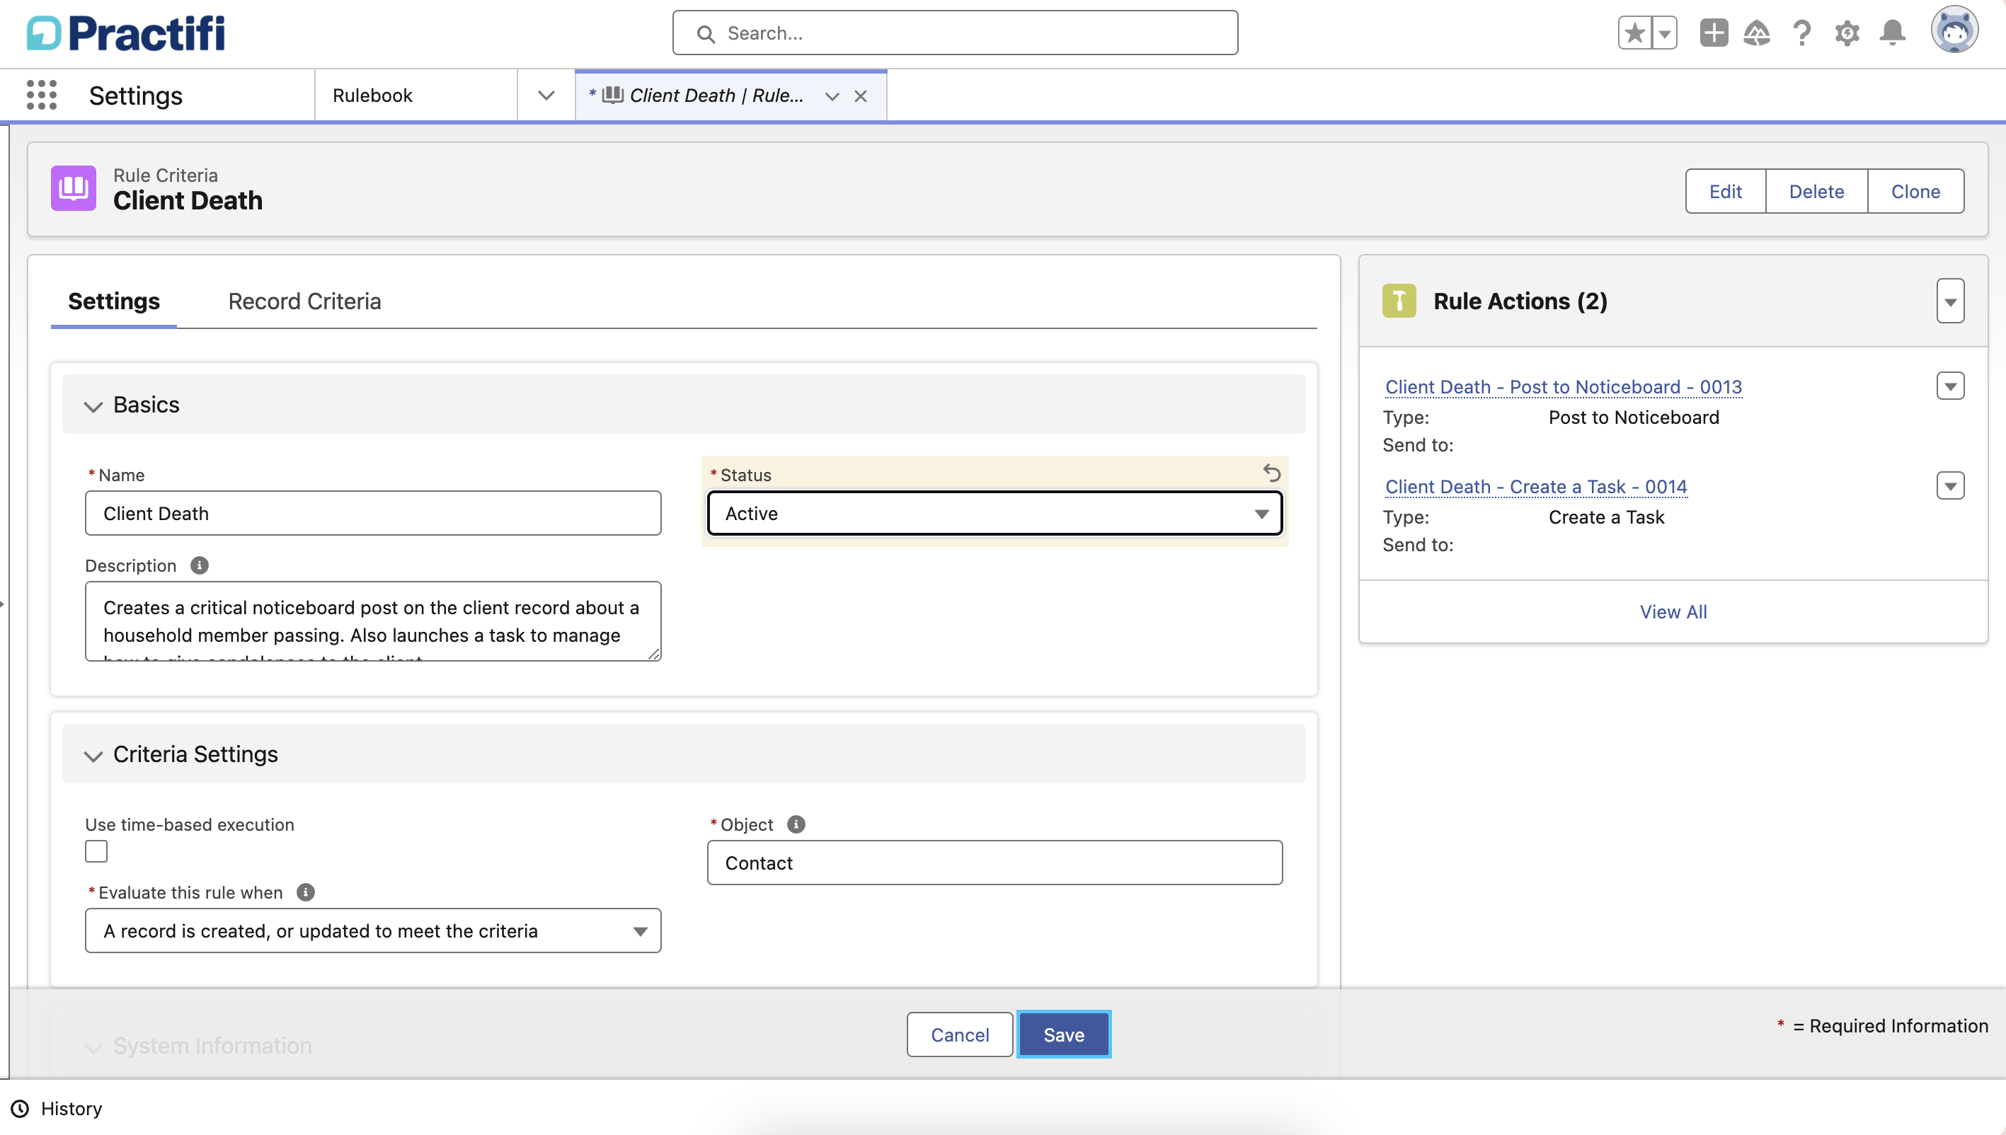2006x1135 pixels.
Task: Click the Practifi logo
Action: point(126,33)
